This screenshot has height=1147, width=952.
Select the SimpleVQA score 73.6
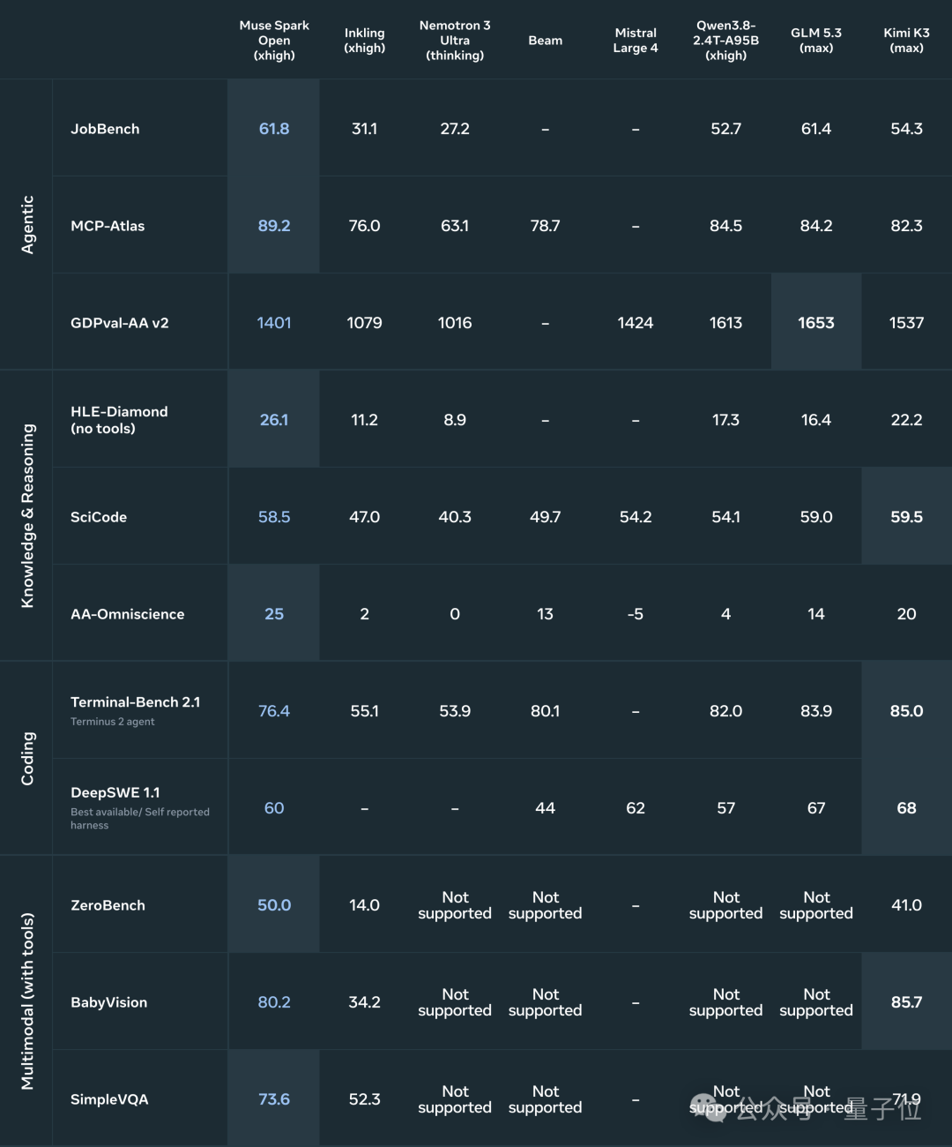pos(274,1099)
